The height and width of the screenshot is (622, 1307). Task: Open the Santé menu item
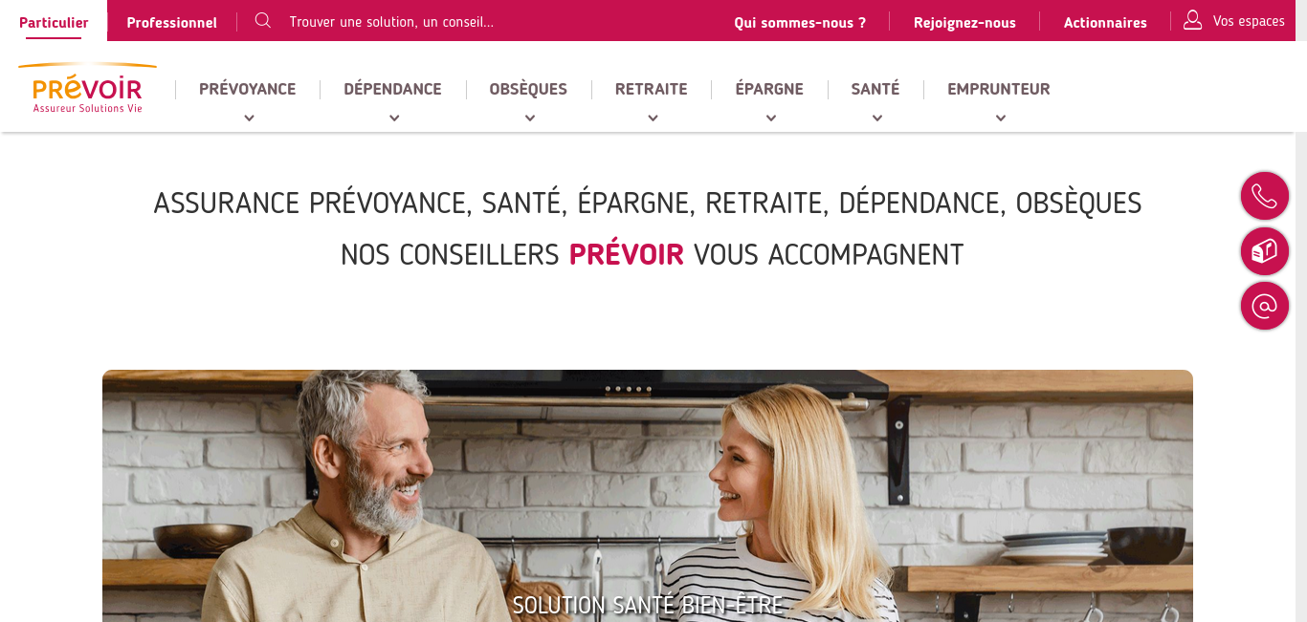875,89
